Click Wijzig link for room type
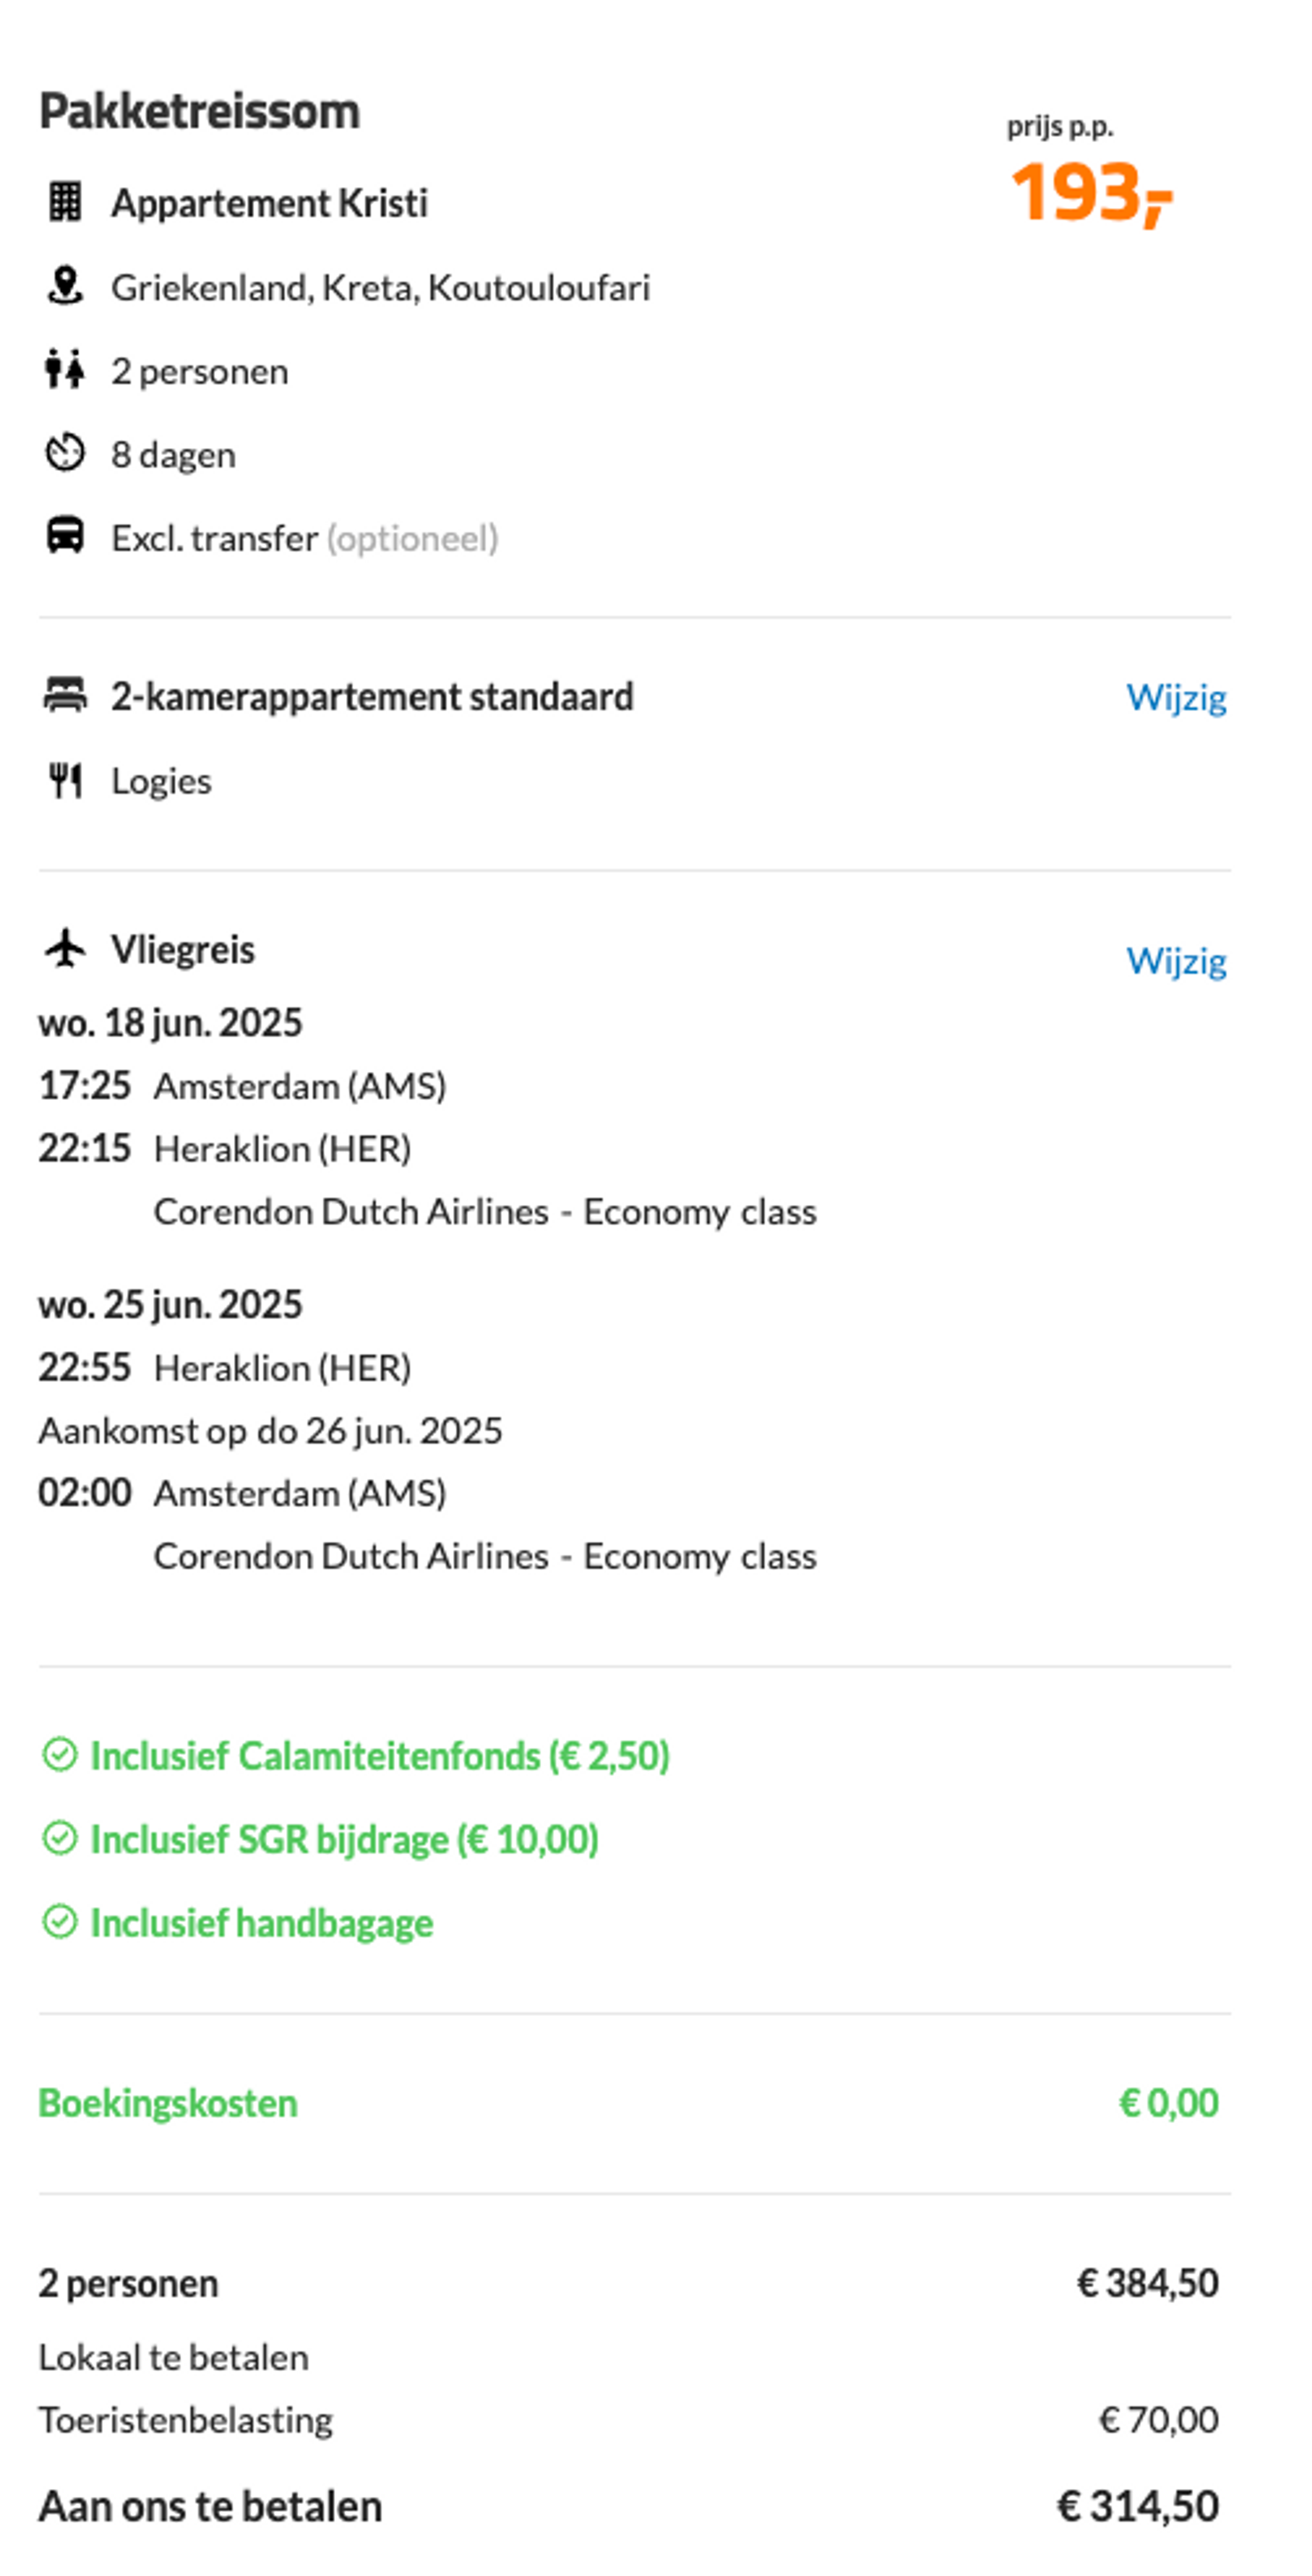 pos(1176,697)
